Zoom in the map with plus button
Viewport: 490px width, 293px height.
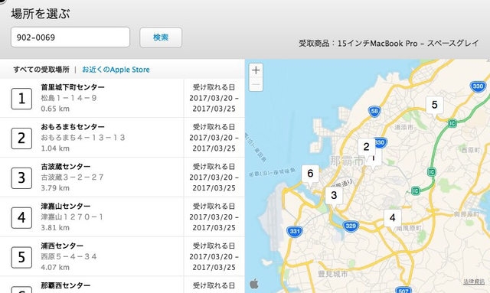pyautogui.click(x=256, y=70)
